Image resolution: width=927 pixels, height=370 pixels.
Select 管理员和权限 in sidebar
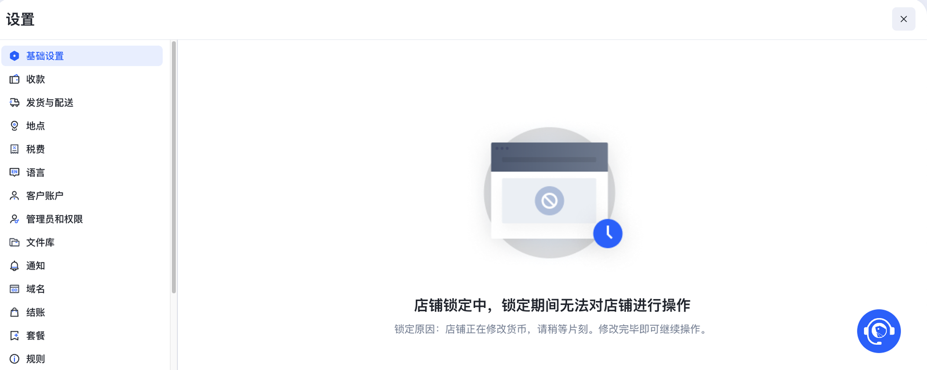pos(82,219)
